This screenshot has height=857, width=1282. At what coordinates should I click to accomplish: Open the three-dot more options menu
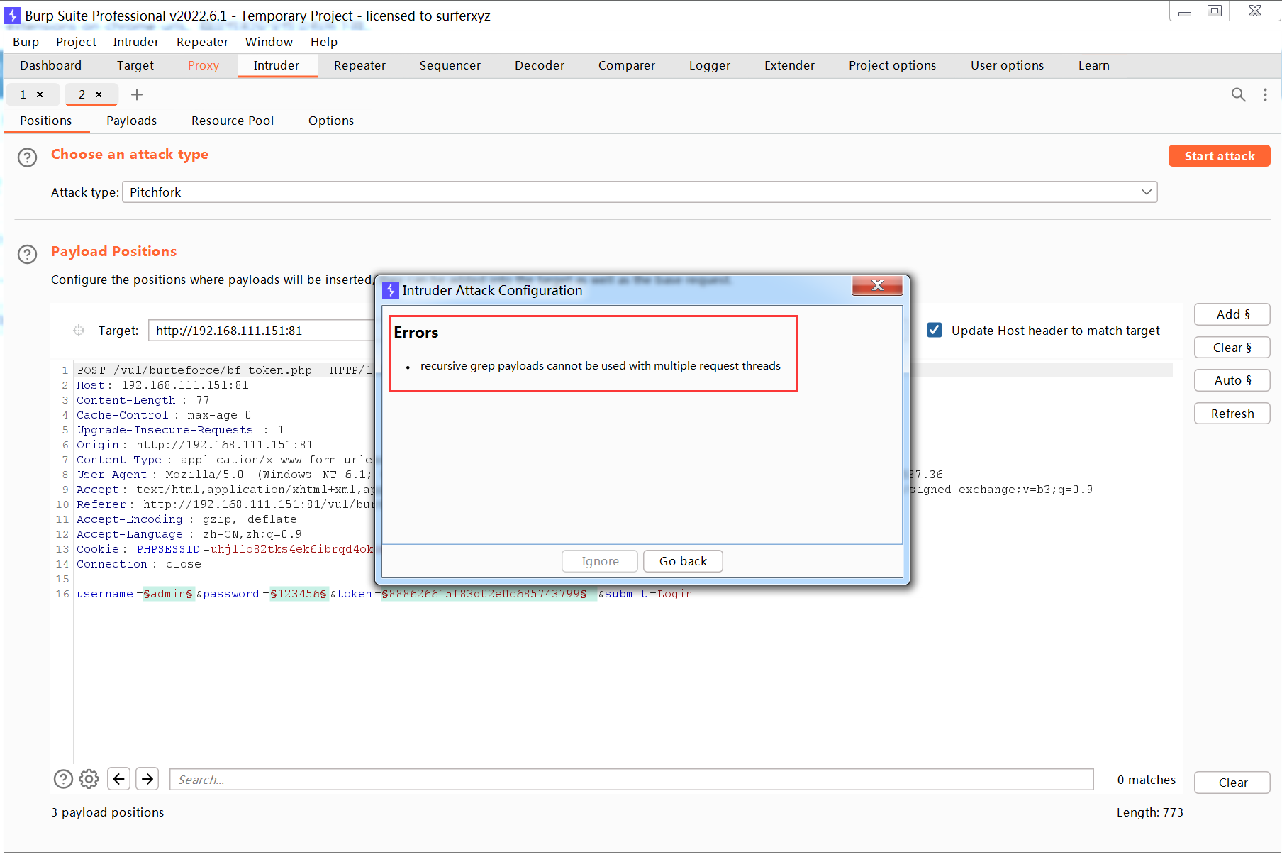coord(1265,94)
